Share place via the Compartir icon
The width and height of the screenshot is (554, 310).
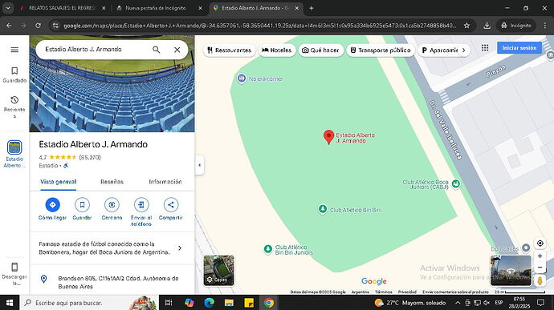(171, 204)
